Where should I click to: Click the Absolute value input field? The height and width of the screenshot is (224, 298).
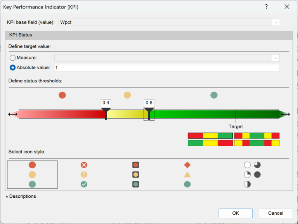tap(167, 68)
